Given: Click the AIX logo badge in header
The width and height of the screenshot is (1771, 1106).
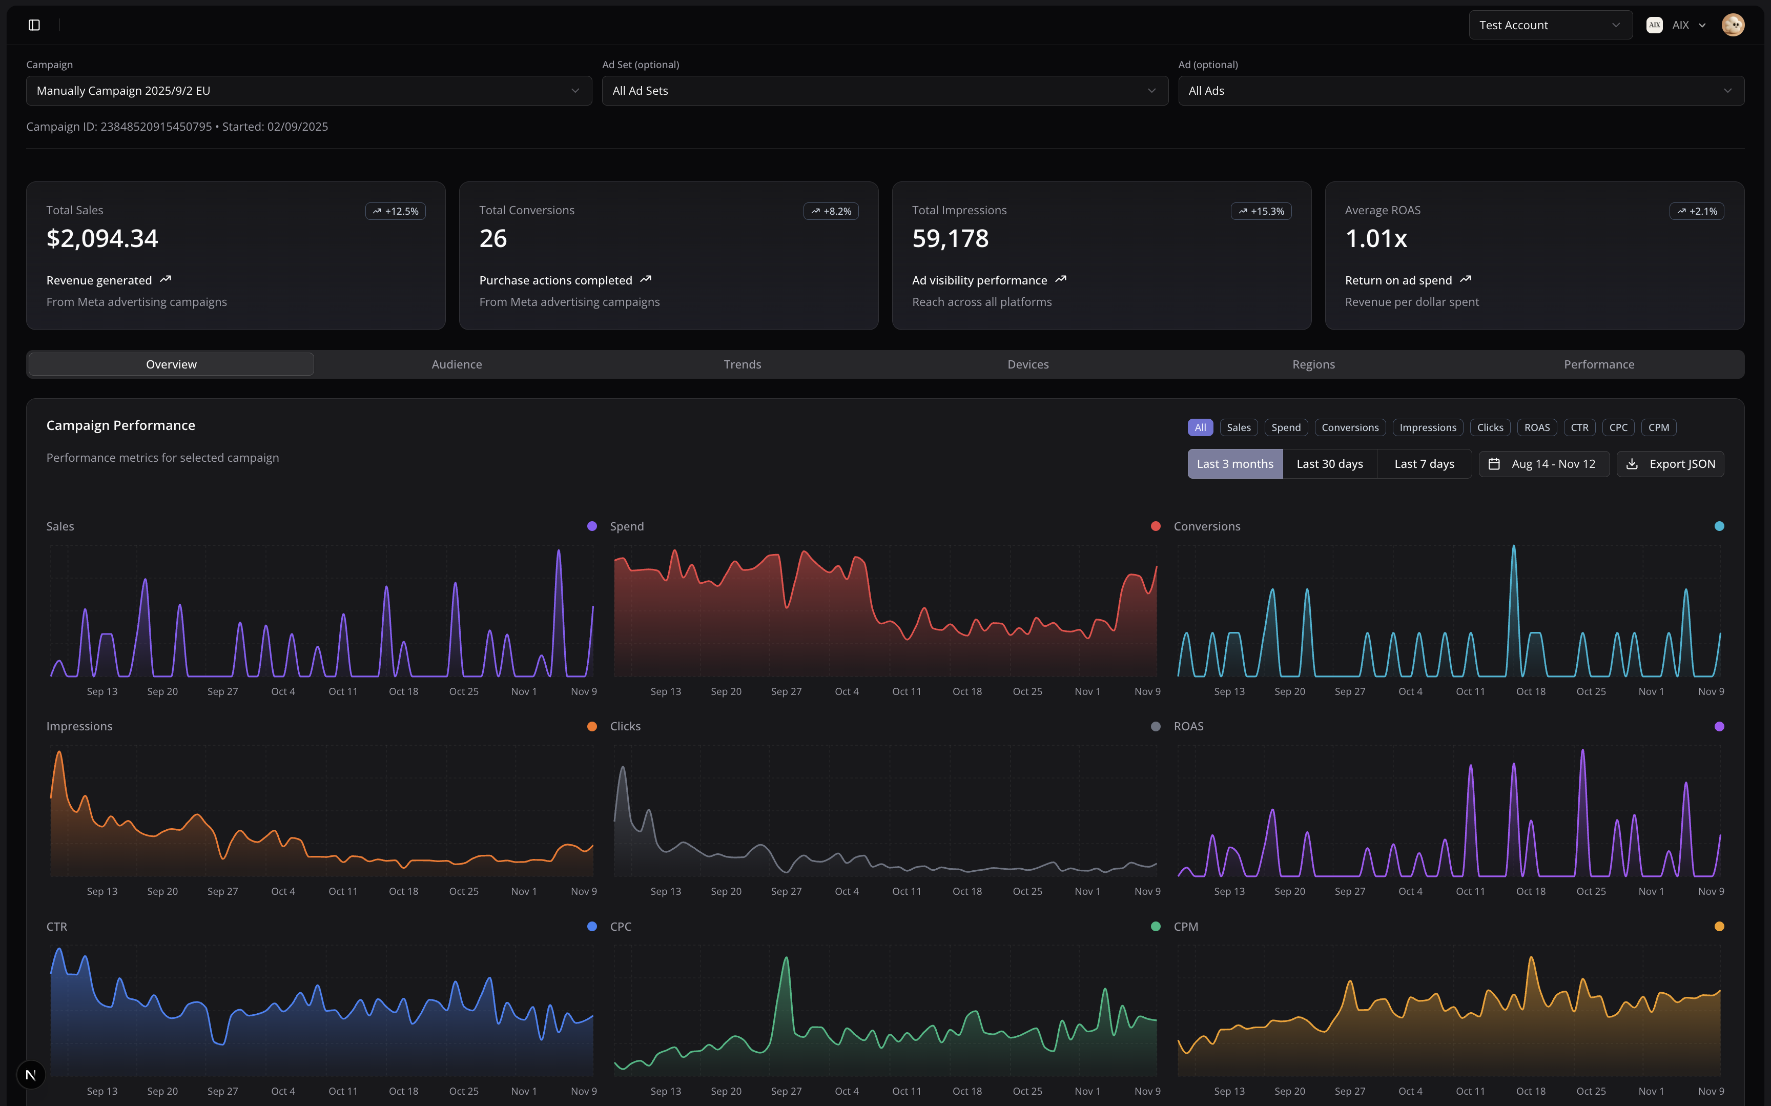Looking at the screenshot, I should click(1655, 24).
